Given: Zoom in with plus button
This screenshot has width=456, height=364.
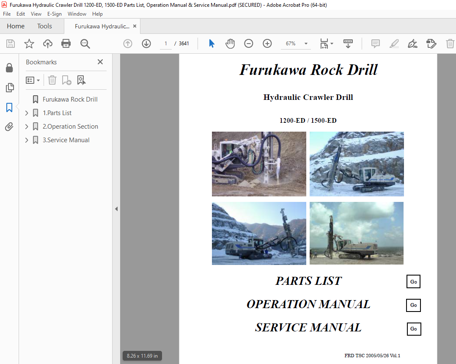Looking at the screenshot, I should click(267, 44).
